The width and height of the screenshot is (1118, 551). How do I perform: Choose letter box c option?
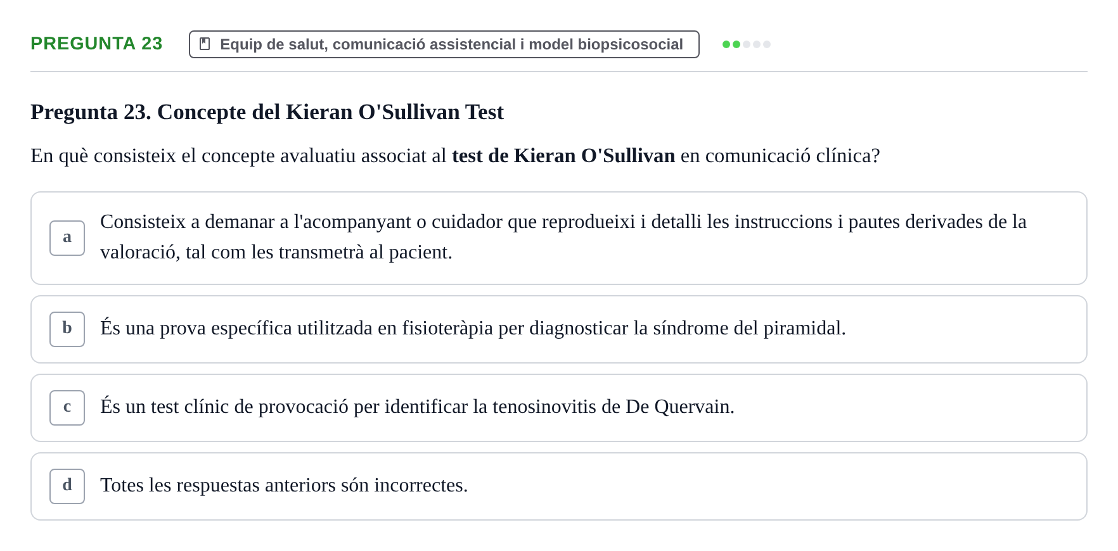(x=67, y=408)
